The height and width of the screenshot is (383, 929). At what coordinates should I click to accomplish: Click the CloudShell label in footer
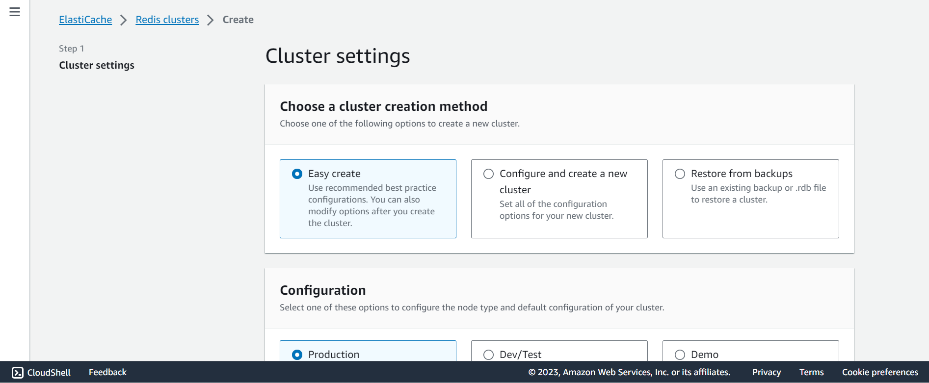[x=49, y=373]
